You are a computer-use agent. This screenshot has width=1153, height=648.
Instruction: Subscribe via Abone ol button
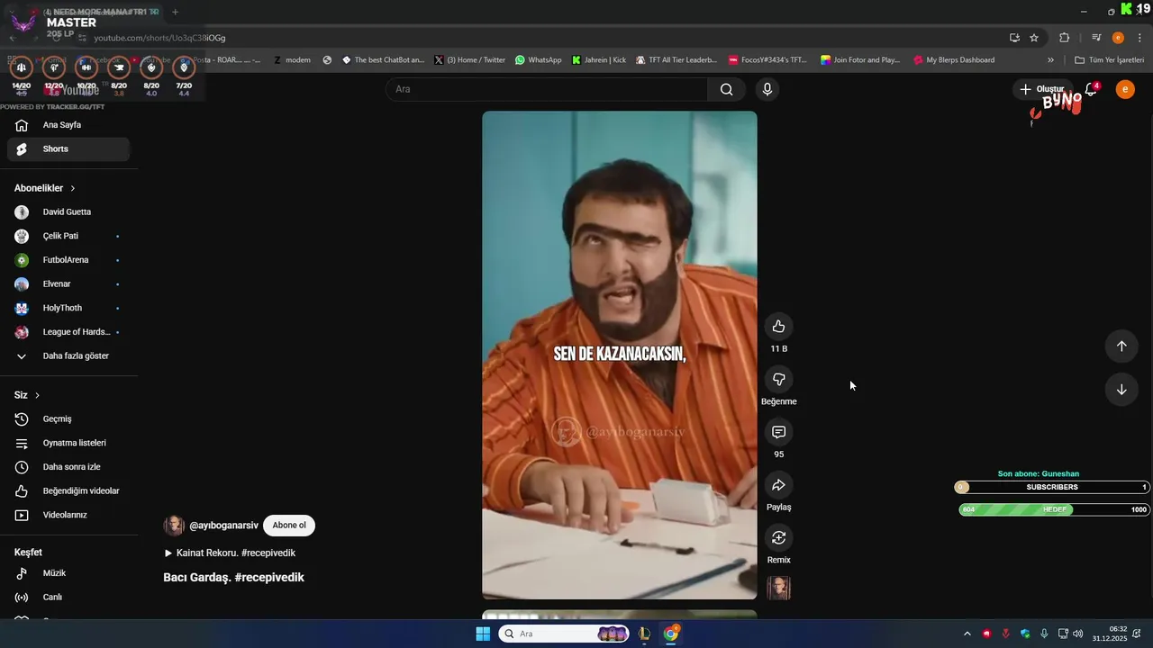tap(289, 526)
